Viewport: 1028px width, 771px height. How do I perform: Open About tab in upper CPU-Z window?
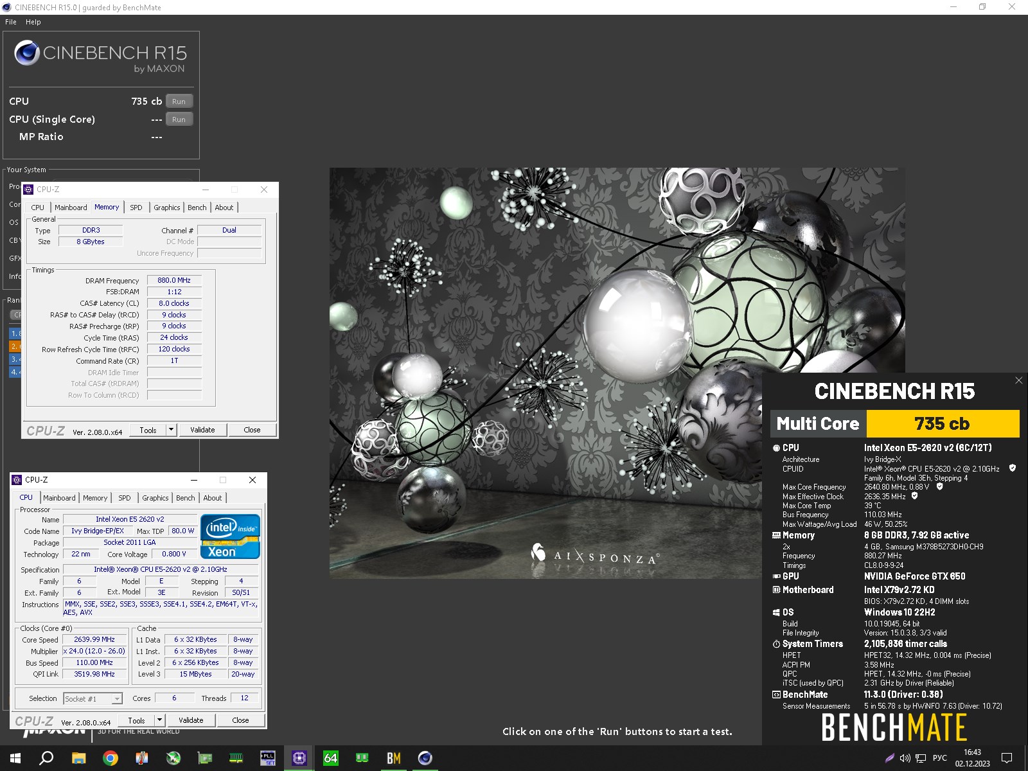(x=224, y=208)
